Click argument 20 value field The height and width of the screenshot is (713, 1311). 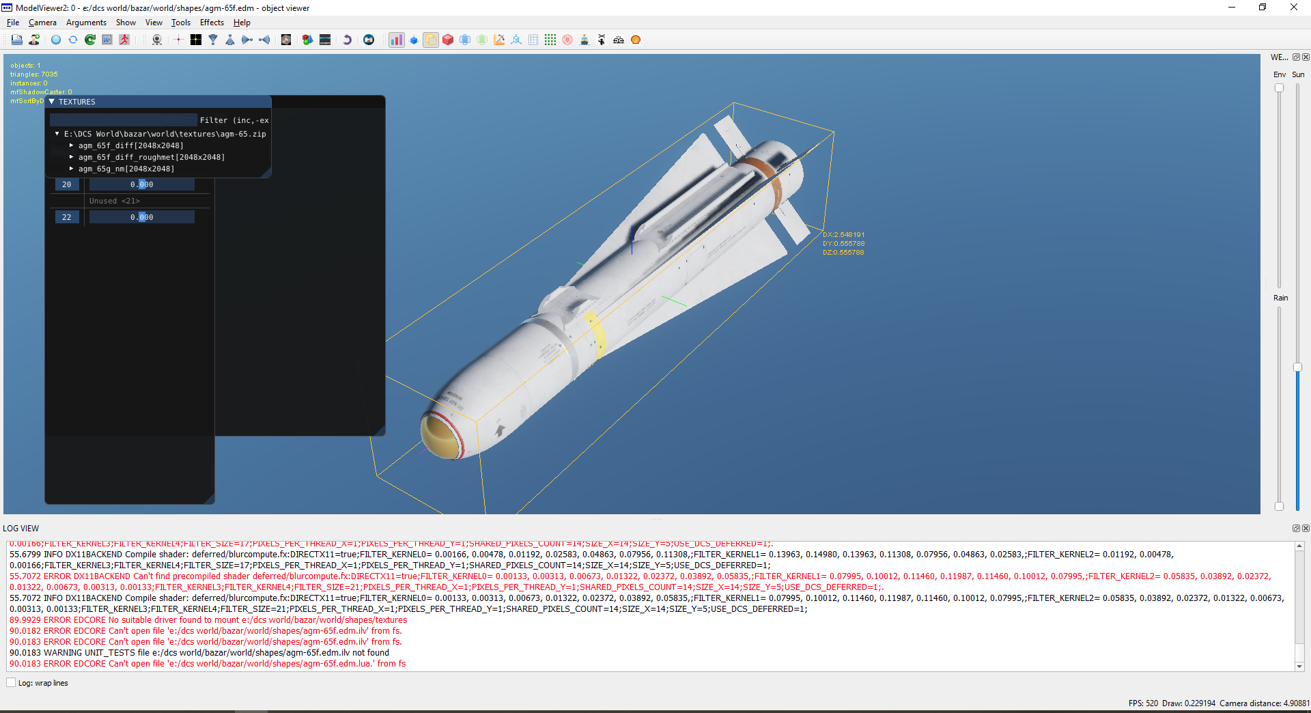[x=142, y=184]
